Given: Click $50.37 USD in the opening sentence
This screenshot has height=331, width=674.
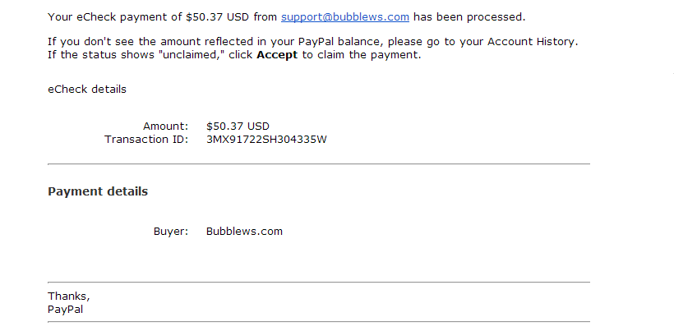Looking at the screenshot, I should coord(234,17).
